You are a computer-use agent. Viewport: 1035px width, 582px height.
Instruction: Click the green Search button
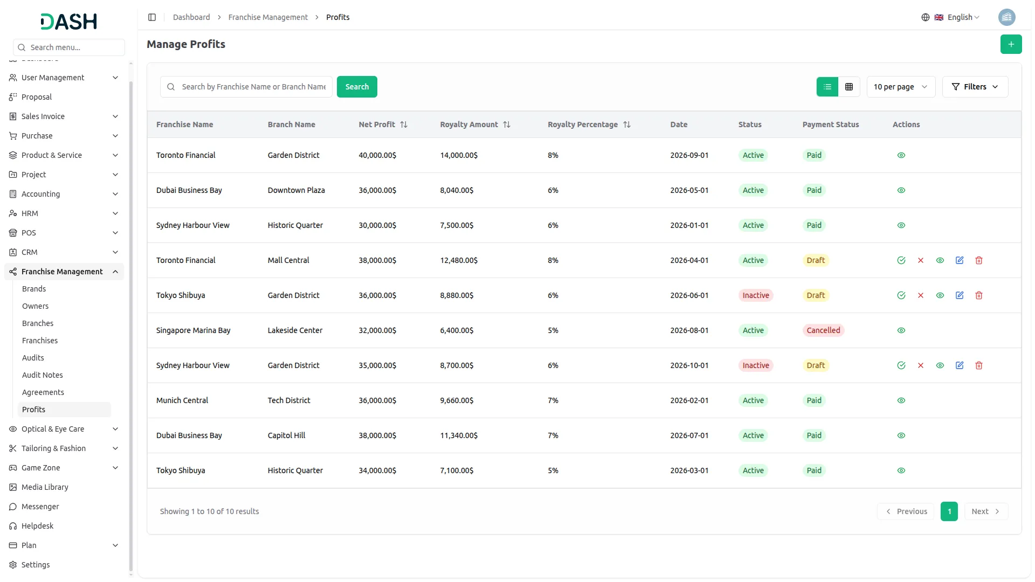[356, 87]
